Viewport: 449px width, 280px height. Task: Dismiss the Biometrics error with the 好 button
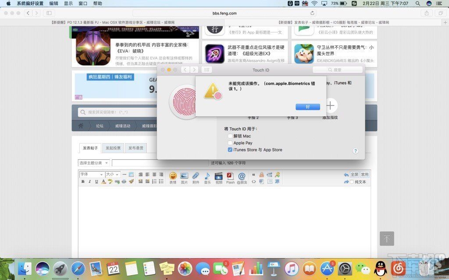click(307, 107)
